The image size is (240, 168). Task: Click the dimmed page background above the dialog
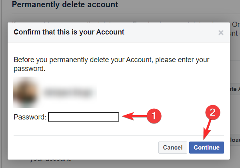180,12
